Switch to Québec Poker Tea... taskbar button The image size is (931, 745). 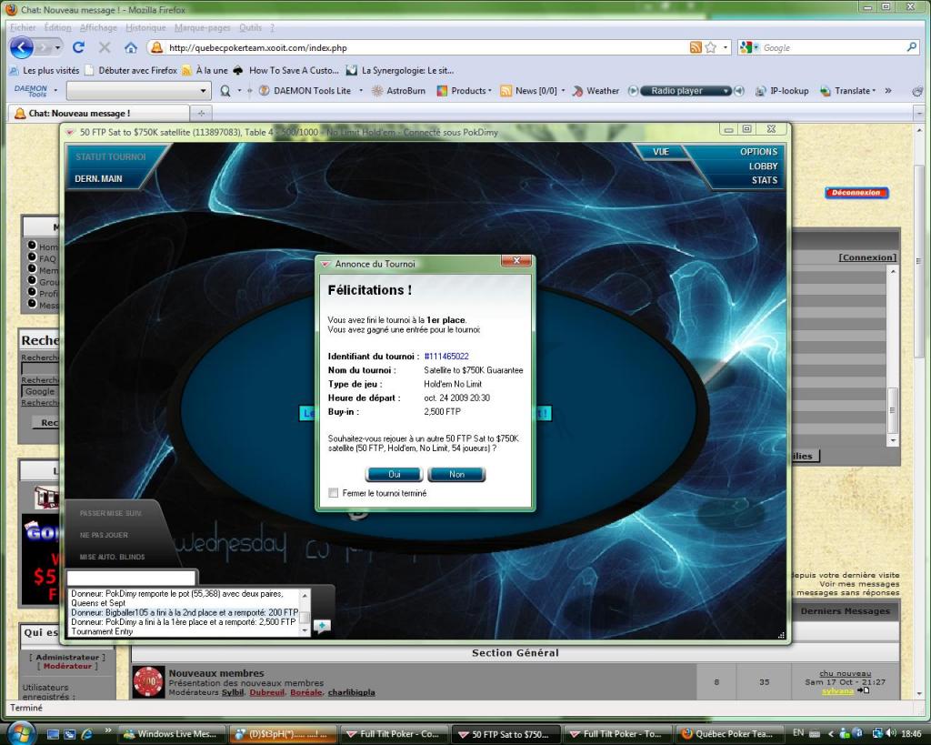click(x=727, y=734)
